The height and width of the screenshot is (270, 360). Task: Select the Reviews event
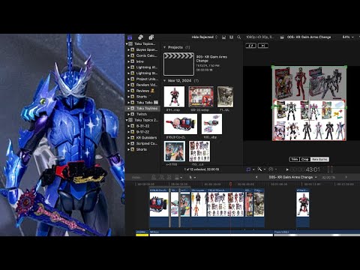pos(142,91)
